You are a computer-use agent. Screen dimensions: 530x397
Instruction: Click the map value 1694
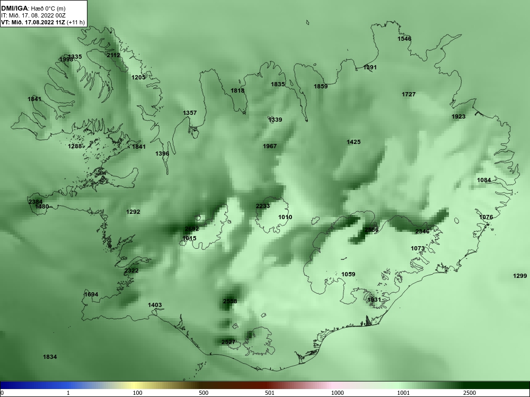coord(91,294)
